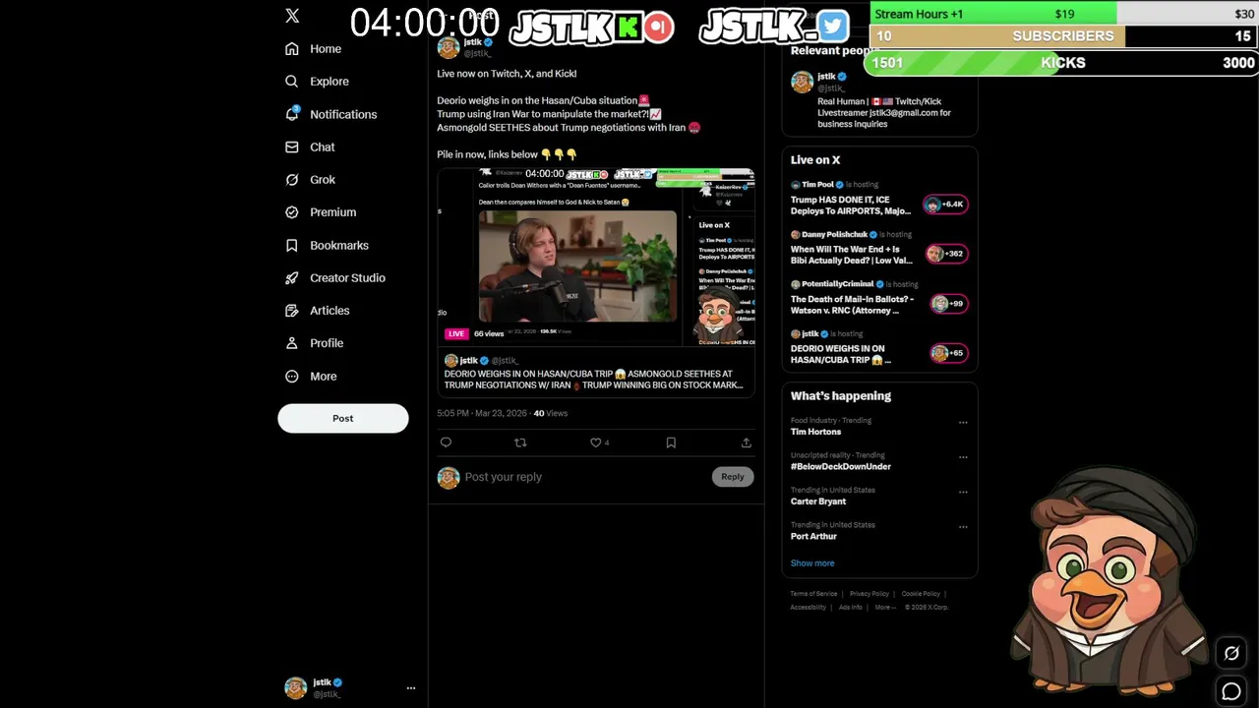Click the Articles icon in sidebar

click(292, 311)
